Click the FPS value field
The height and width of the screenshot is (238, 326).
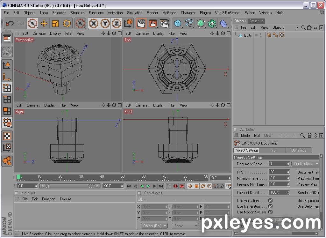tap(278, 172)
